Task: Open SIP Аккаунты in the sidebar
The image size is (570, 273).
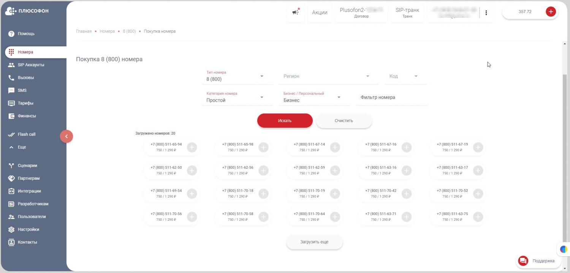Action: pos(31,65)
